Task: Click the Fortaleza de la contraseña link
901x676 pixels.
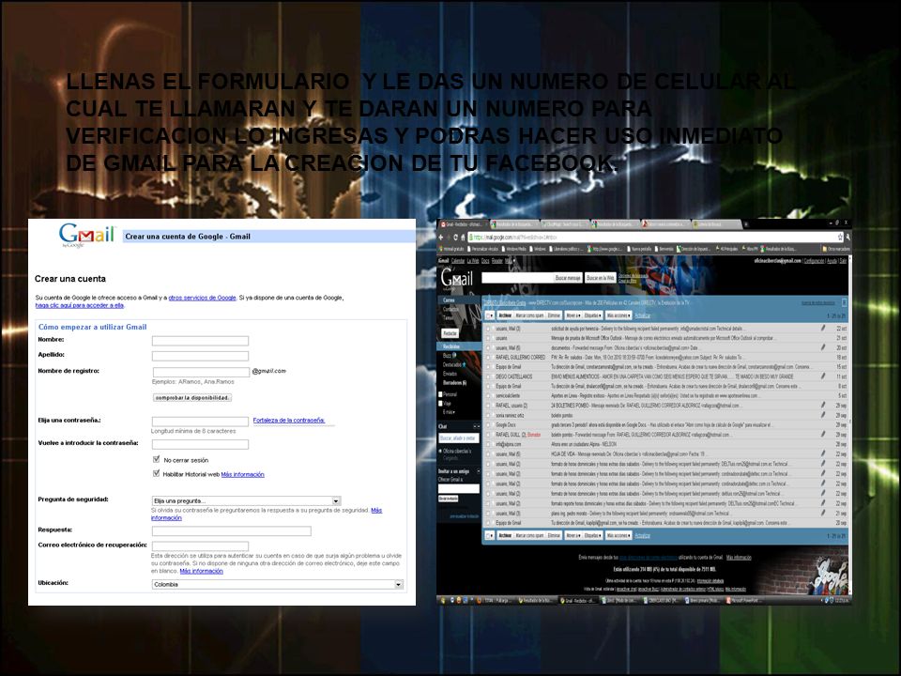Action: point(289,421)
